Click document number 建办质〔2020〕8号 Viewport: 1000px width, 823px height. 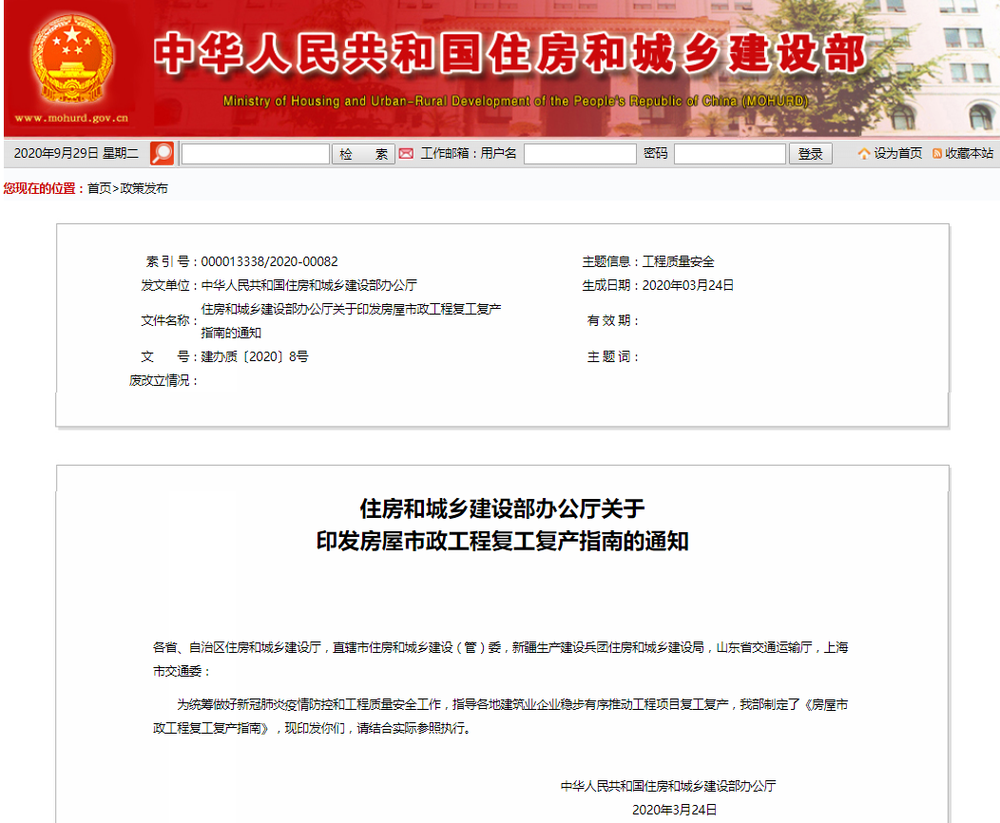coord(255,356)
